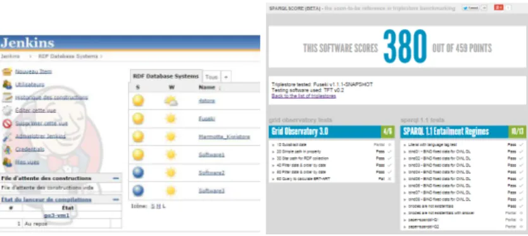Click the Utilisateurs people icon
The width and height of the screenshot is (528, 236).
[x=7, y=85]
